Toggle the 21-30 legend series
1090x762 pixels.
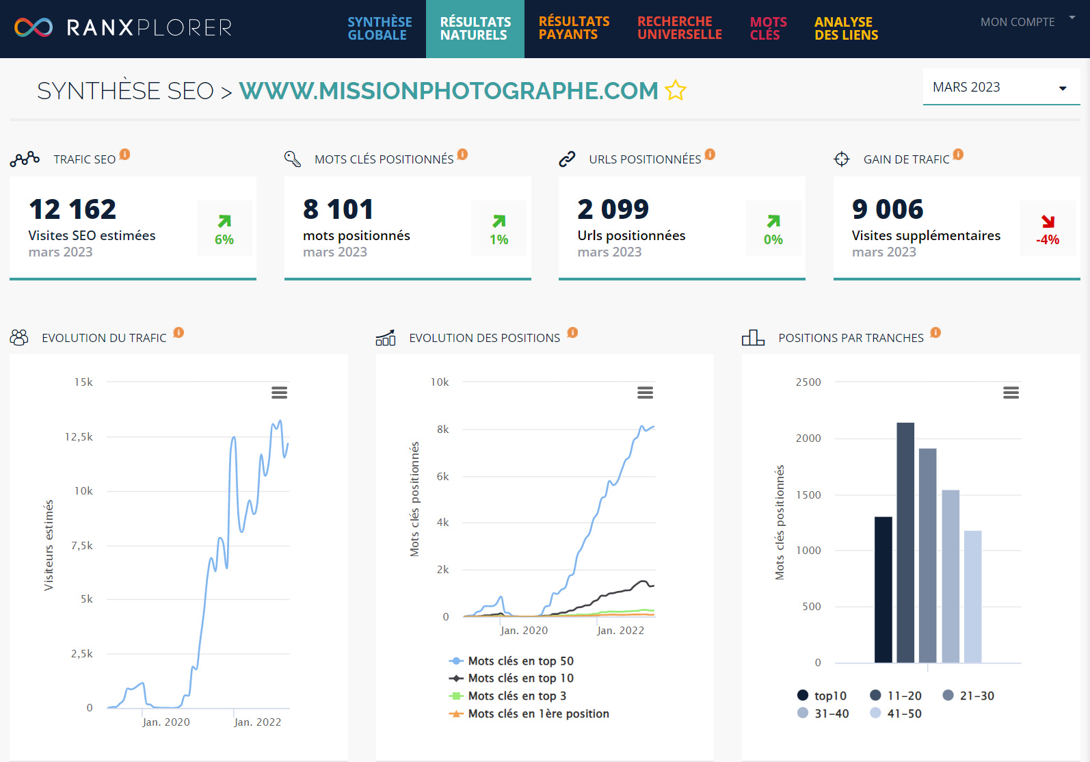[x=968, y=696]
